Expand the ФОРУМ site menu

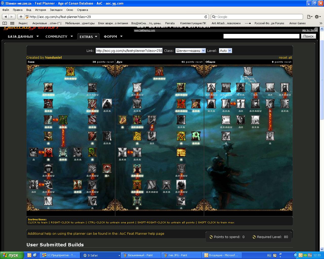pos(113,36)
